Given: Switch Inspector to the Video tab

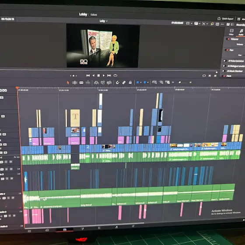Looking at the screenshot, I should [x=231, y=32].
